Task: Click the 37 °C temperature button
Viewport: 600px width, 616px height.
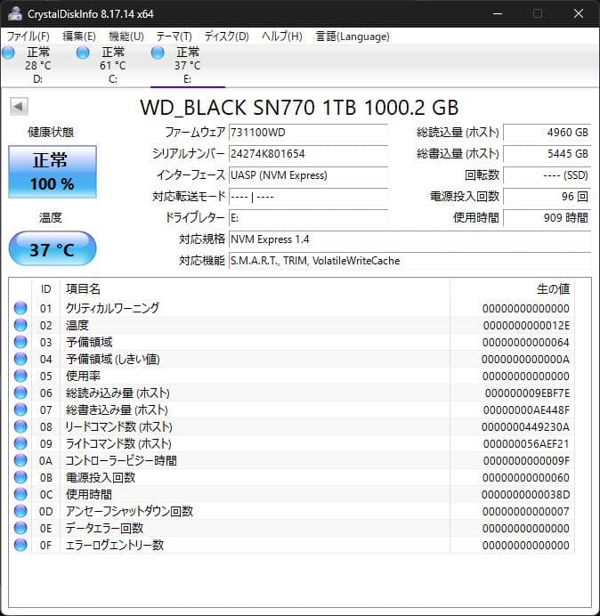Action: [53, 248]
